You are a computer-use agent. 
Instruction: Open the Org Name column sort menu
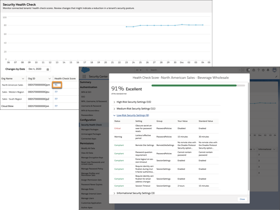(23, 79)
